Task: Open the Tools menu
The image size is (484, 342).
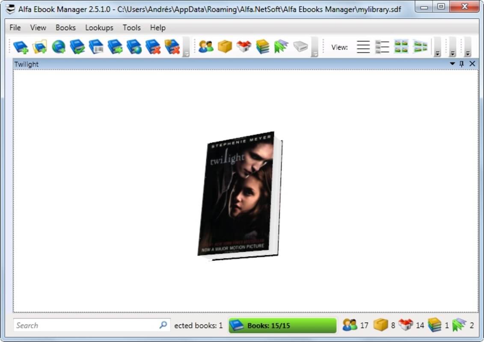Action: 131,27
